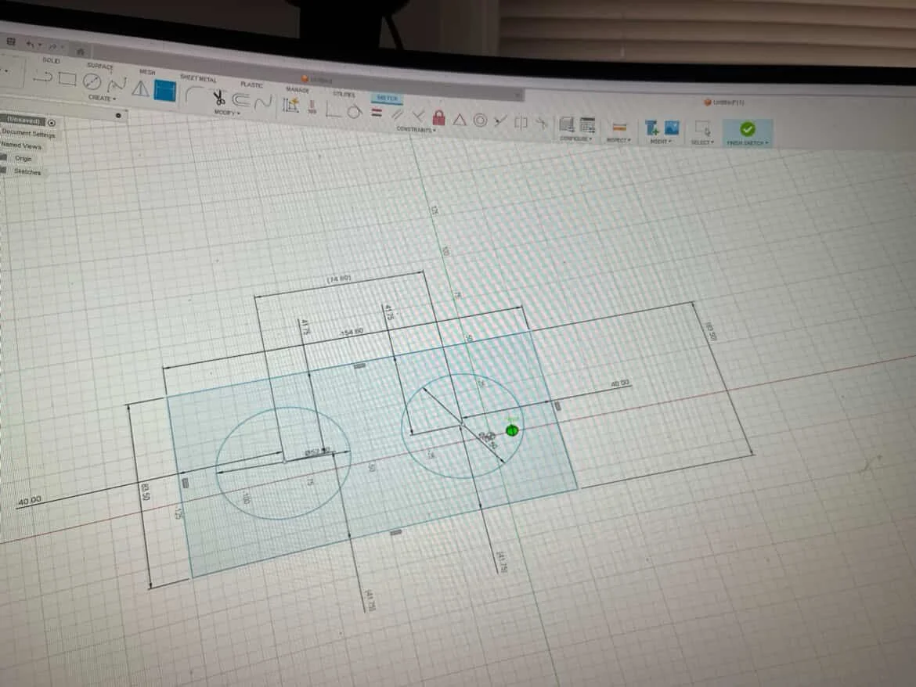Switch to the SURFACE tab
Viewport: 916px width, 687px height.
pos(99,66)
